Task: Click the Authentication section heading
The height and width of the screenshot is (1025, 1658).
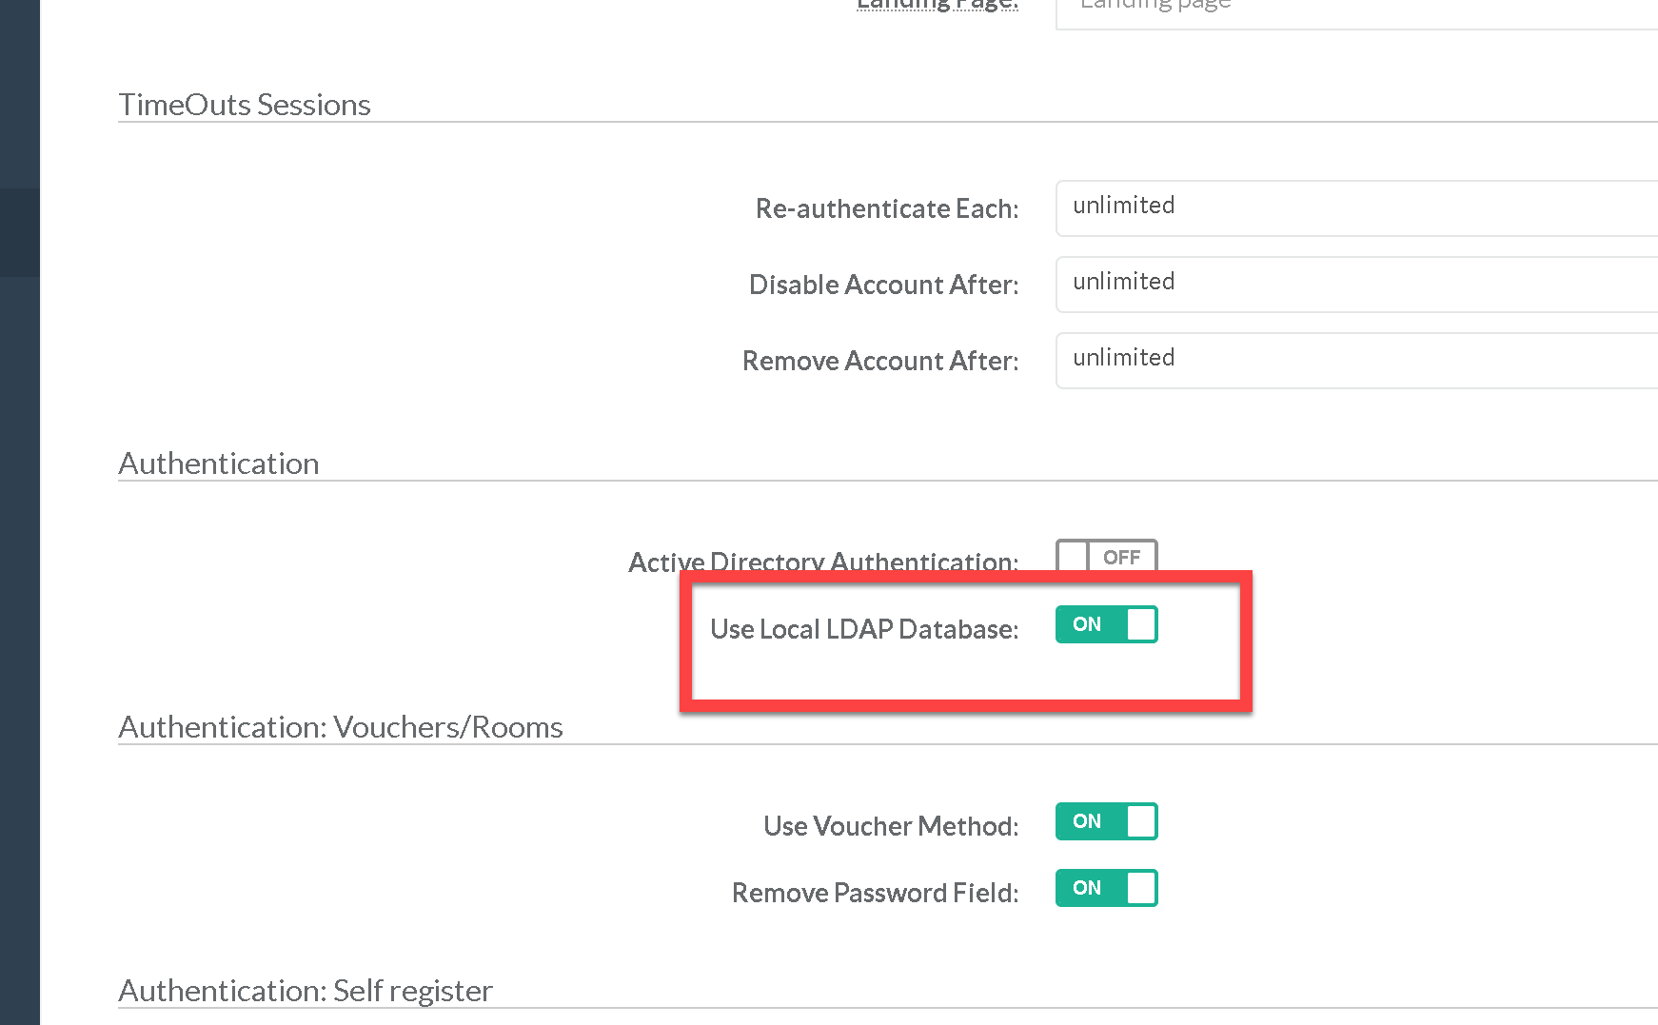Action: pyautogui.click(x=219, y=463)
